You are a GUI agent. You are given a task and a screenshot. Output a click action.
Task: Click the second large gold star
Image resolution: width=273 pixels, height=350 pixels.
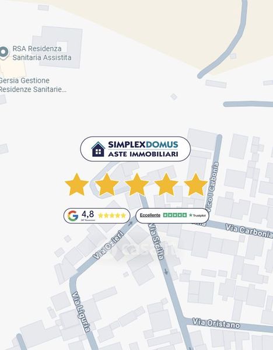(x=107, y=184)
